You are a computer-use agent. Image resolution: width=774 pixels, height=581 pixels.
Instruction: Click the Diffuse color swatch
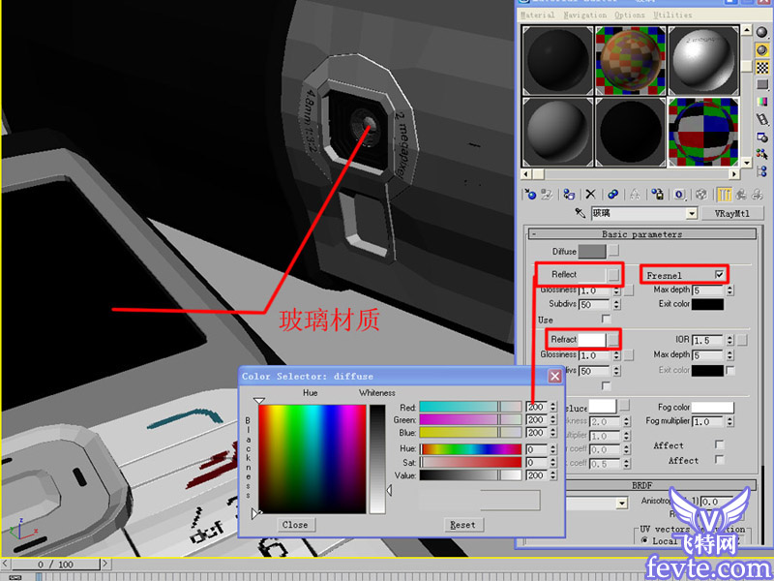pos(592,251)
